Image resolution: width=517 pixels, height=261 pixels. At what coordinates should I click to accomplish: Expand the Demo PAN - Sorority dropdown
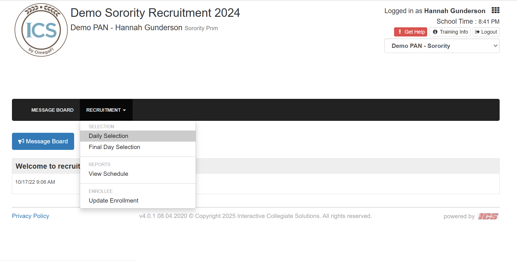(442, 46)
